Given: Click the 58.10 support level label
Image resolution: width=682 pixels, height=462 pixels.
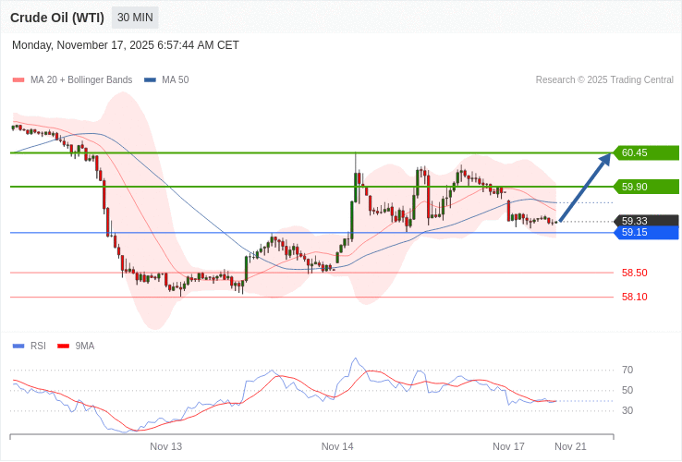Looking at the screenshot, I should coord(634,297).
